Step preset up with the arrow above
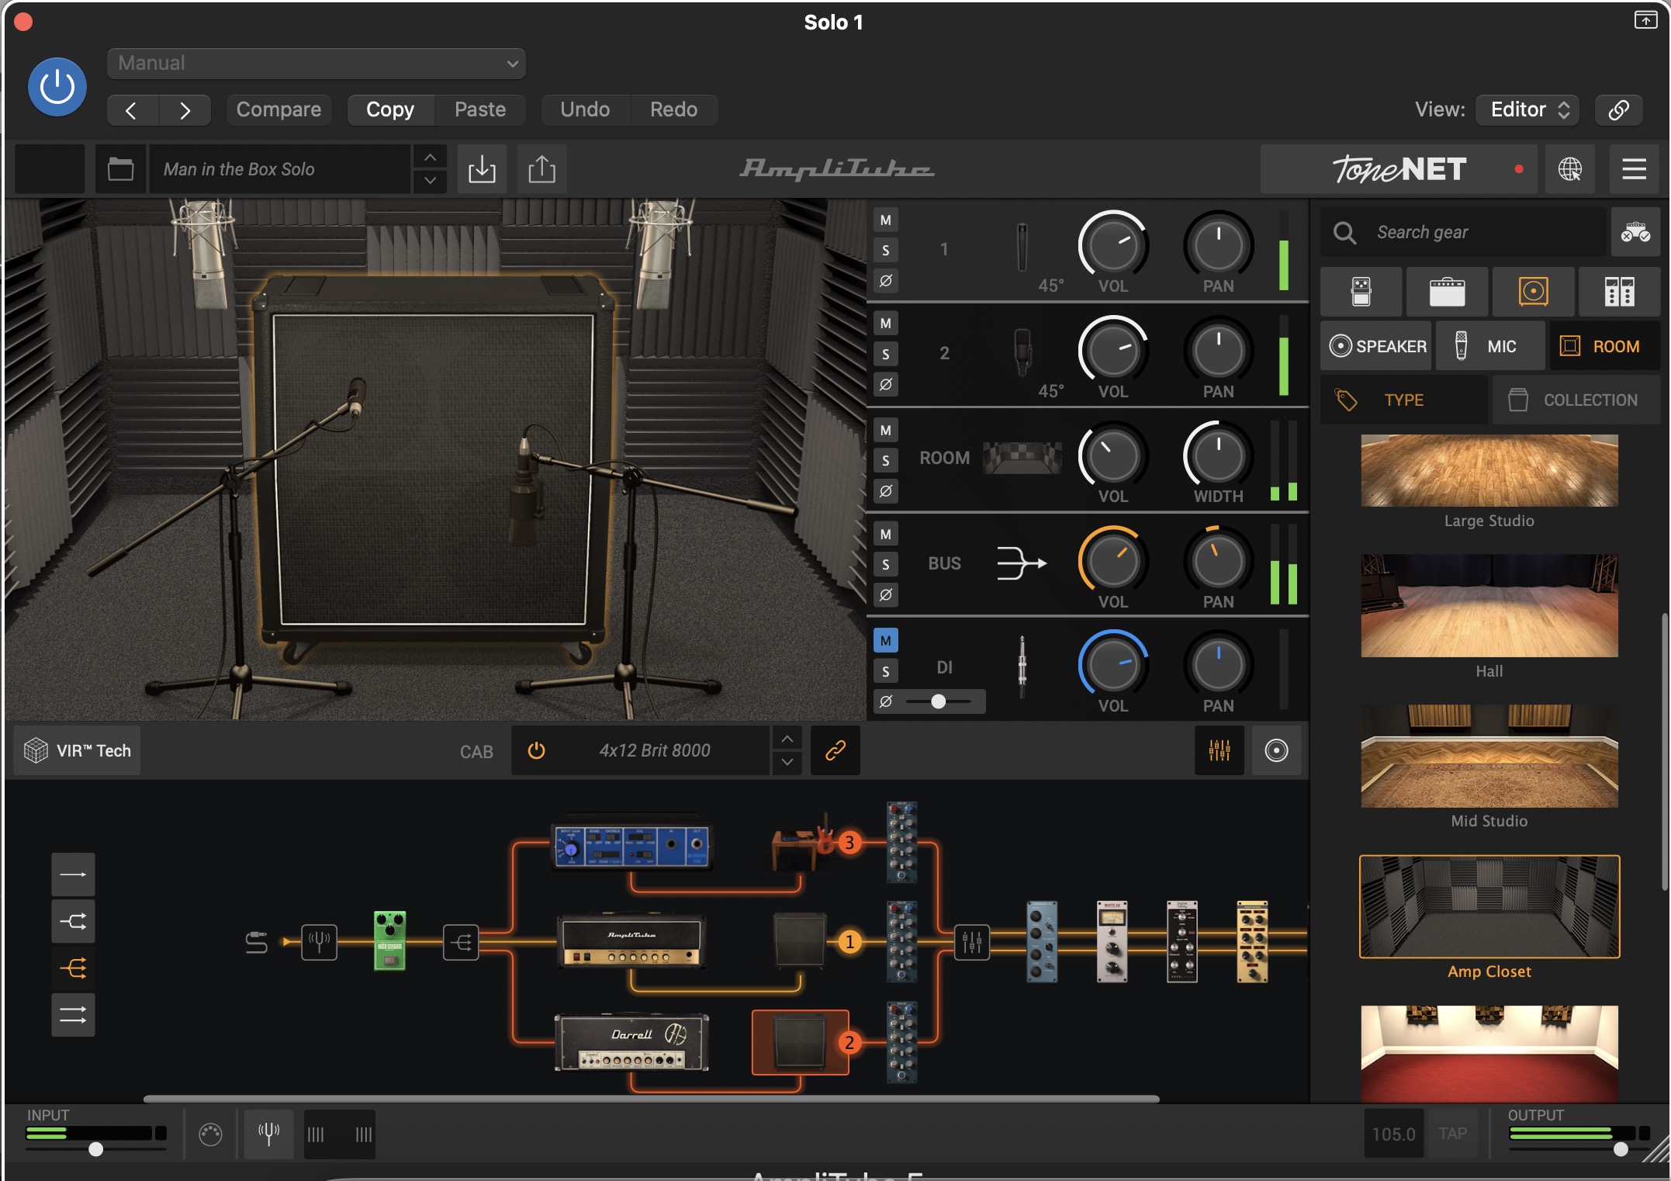 click(430, 158)
